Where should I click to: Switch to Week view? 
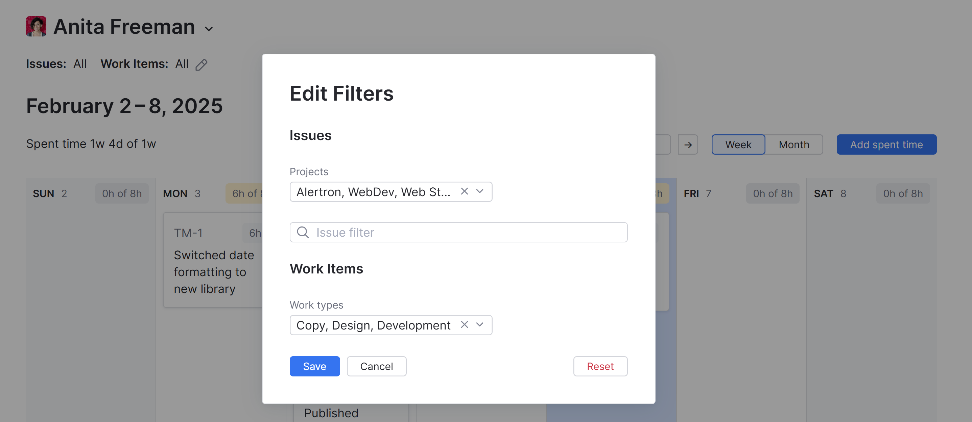(738, 144)
